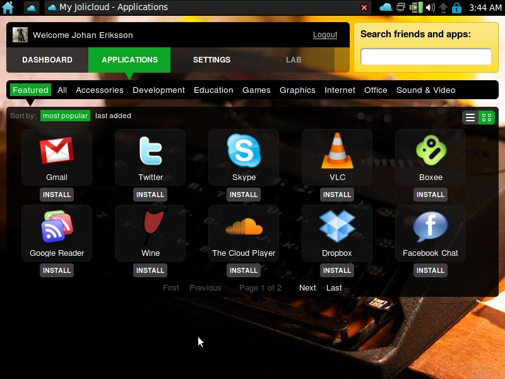Select the VLC cone icon
Screen dimensions: 505x379
(337, 150)
